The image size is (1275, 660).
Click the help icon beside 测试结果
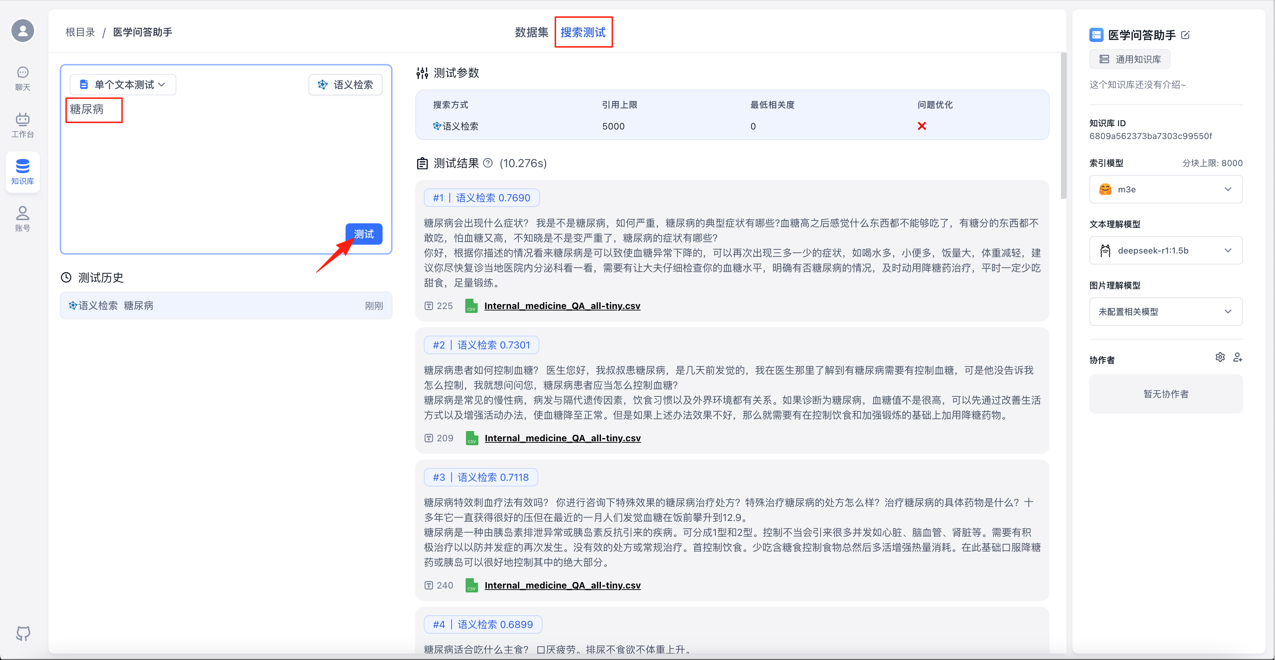click(x=488, y=163)
